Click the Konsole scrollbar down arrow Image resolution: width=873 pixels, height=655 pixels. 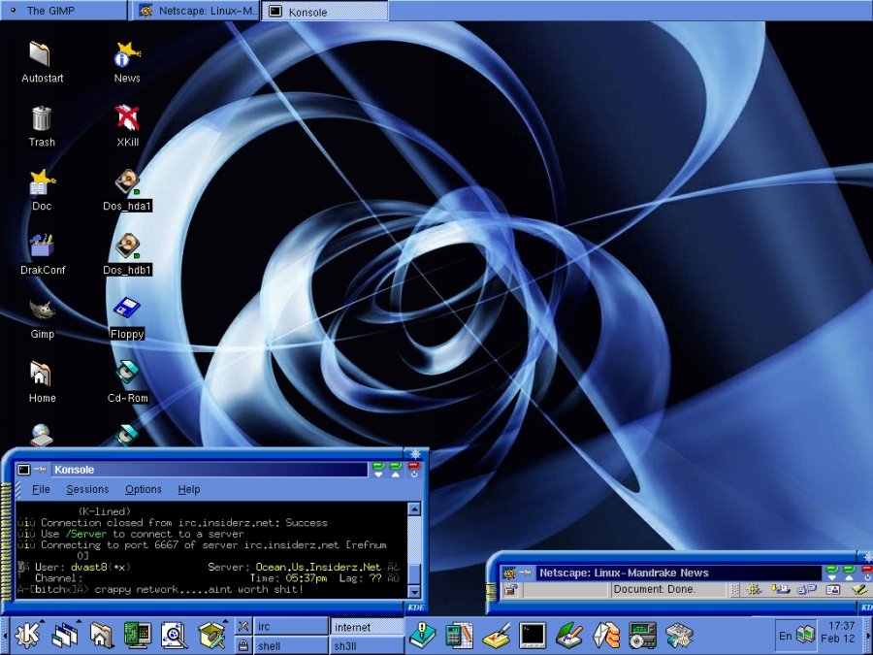[x=413, y=592]
